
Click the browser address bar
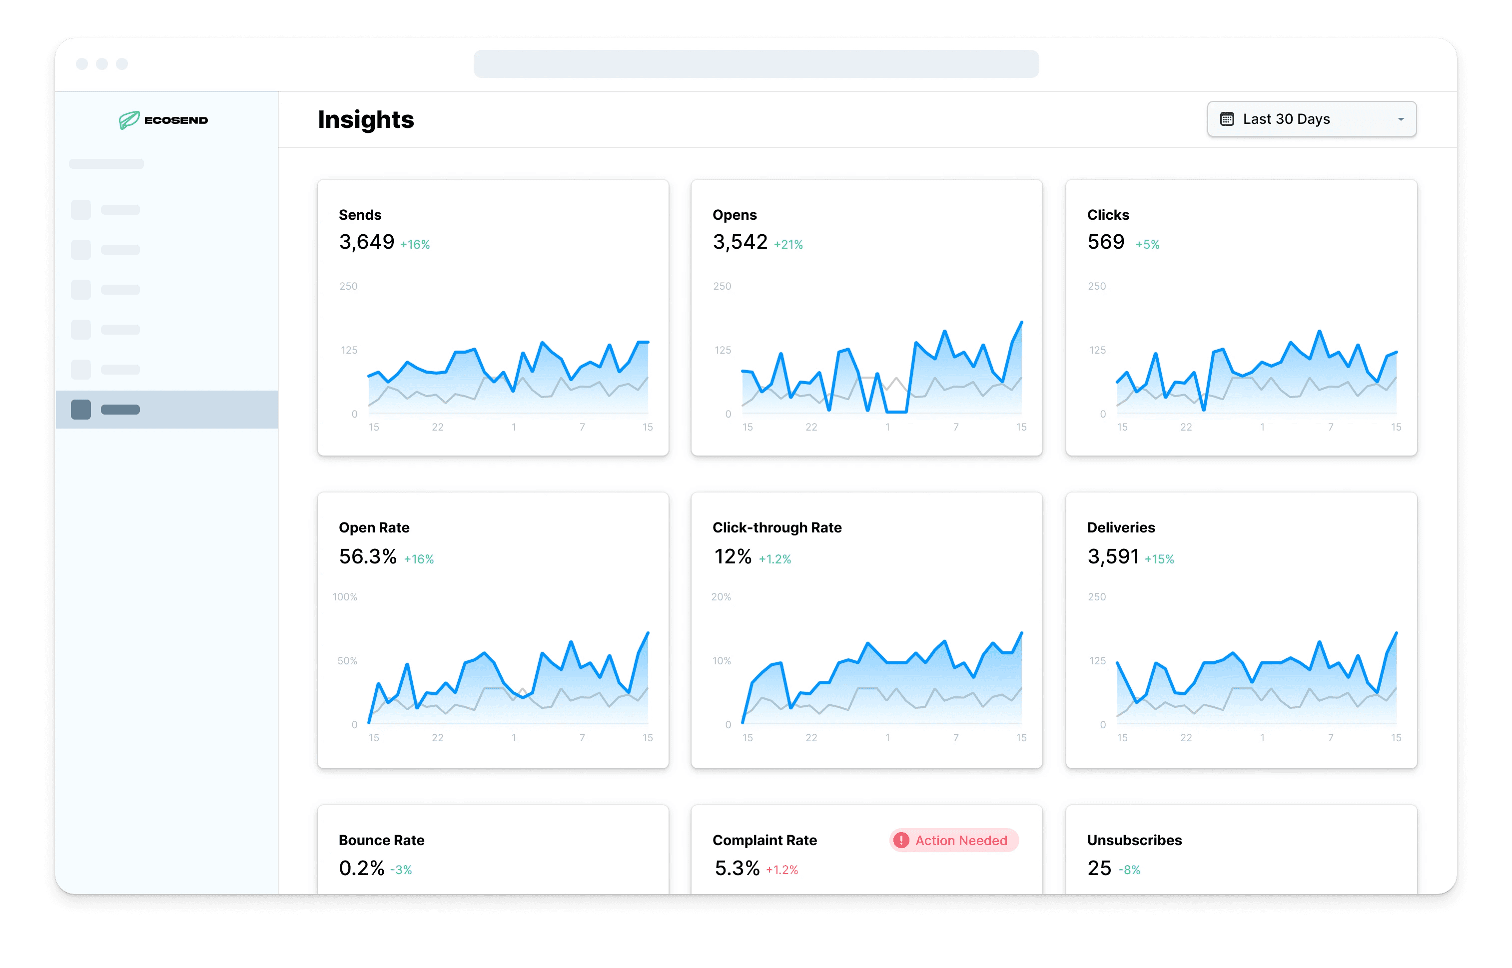pos(756,64)
